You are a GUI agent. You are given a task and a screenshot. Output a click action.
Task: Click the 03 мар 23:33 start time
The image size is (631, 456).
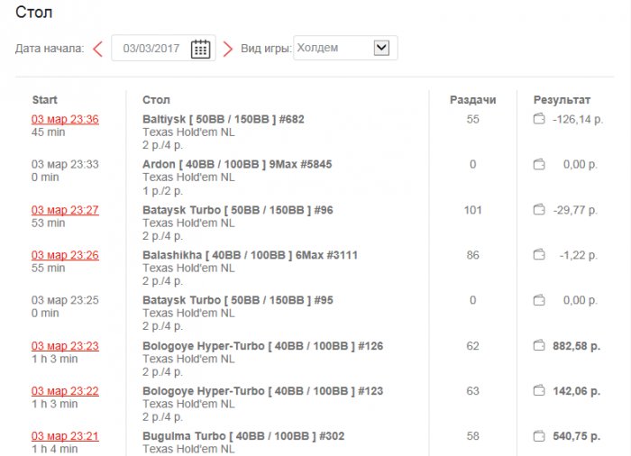(65, 164)
